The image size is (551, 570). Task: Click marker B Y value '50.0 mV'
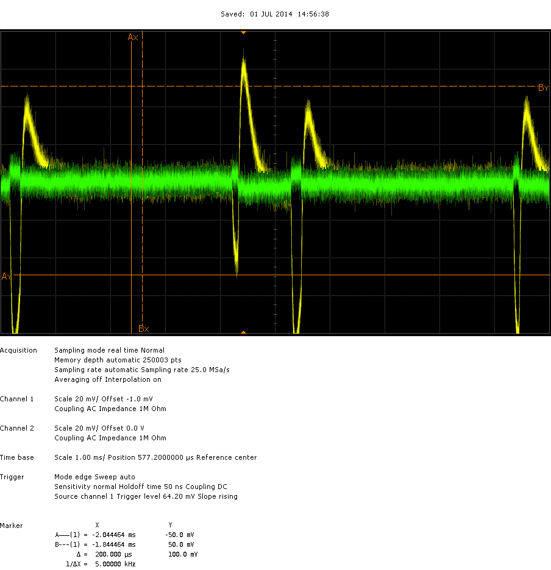pos(181,545)
